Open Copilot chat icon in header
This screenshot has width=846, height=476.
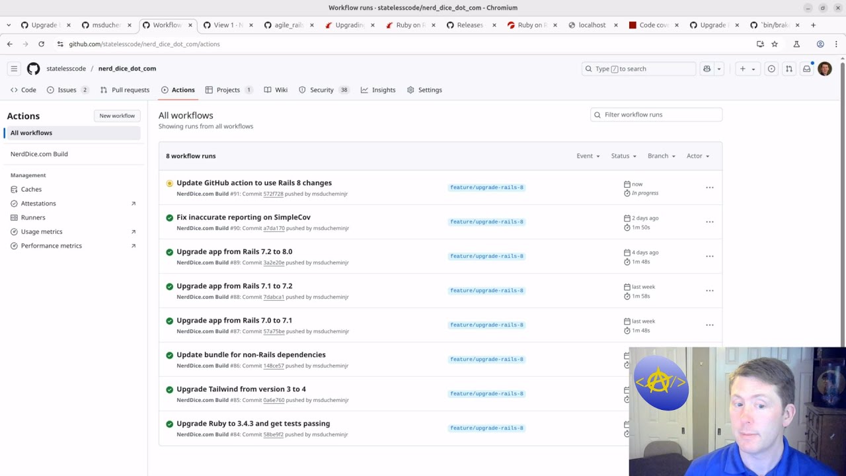click(x=707, y=69)
